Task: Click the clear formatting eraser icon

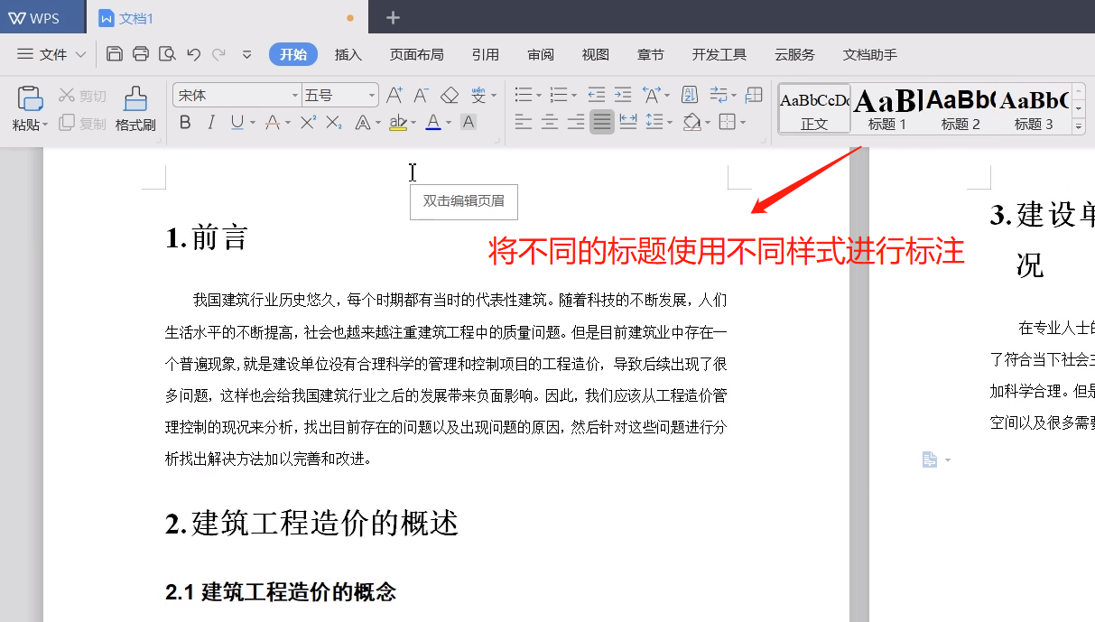Action: pyautogui.click(x=450, y=94)
